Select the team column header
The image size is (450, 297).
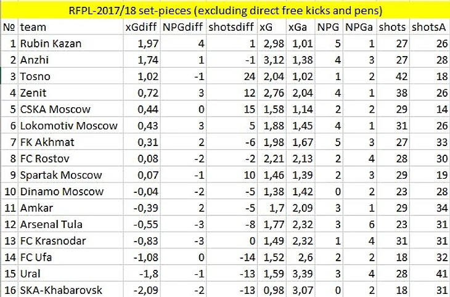tap(68, 28)
